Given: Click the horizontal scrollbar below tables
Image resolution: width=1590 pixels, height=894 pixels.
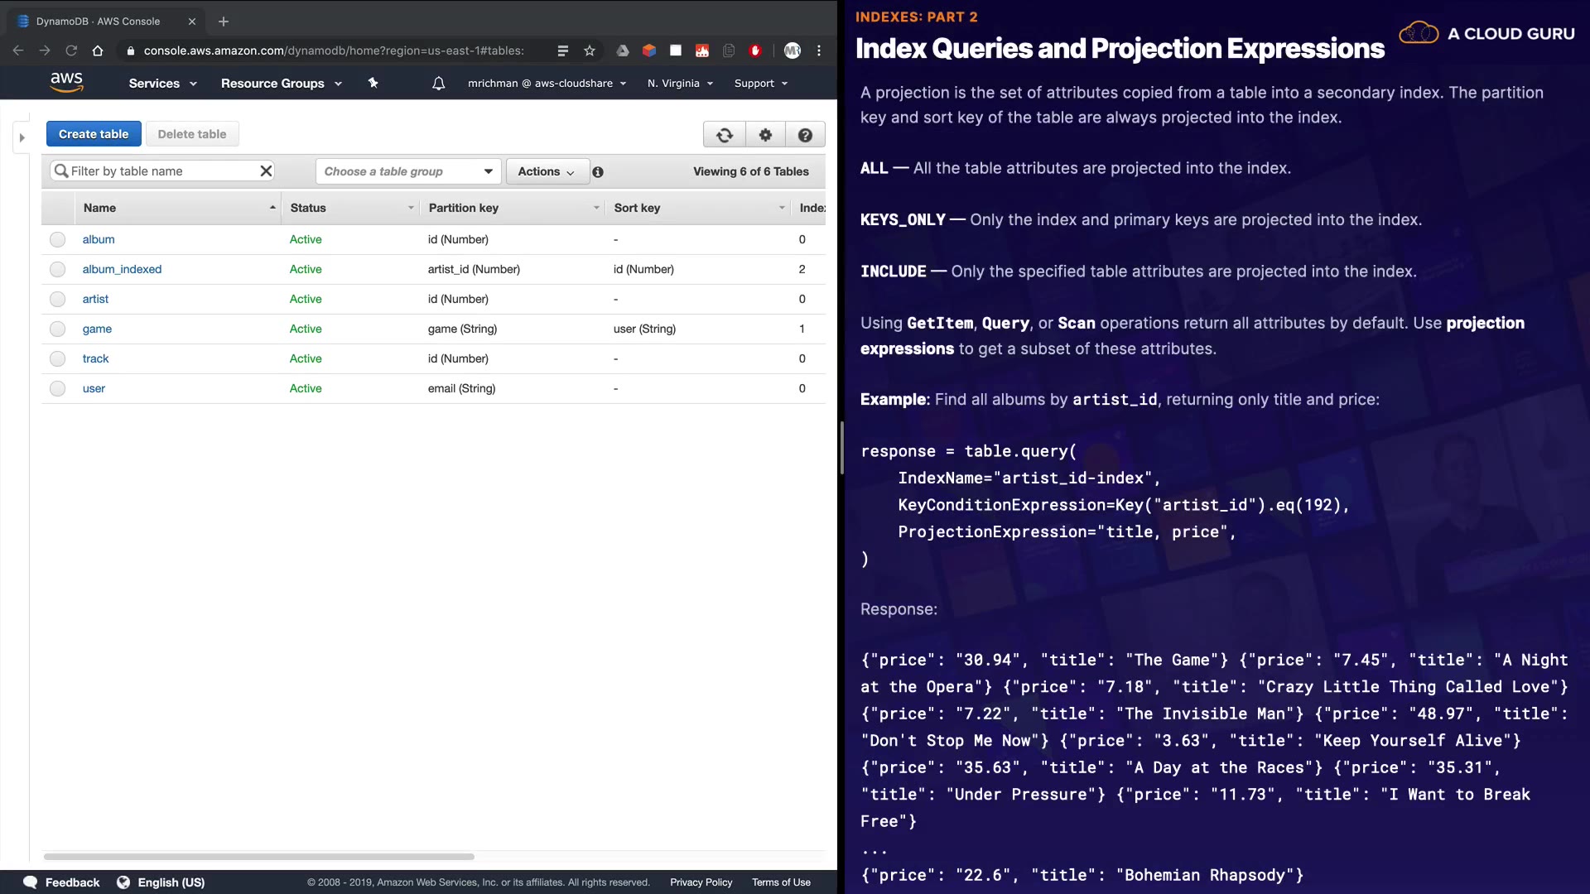Looking at the screenshot, I should coord(258,857).
